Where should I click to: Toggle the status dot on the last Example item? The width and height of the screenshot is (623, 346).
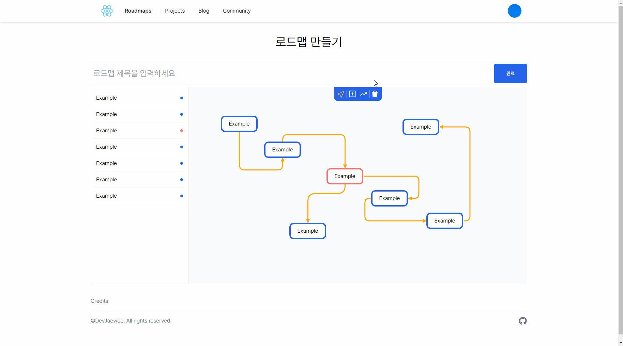(182, 196)
